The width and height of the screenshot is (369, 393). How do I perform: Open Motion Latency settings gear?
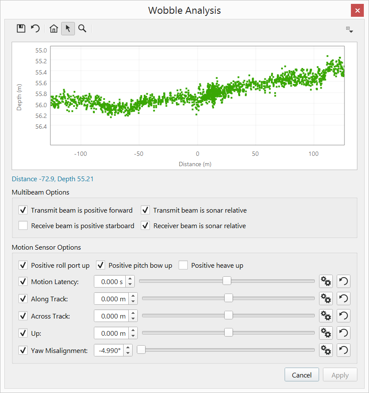coord(326,282)
